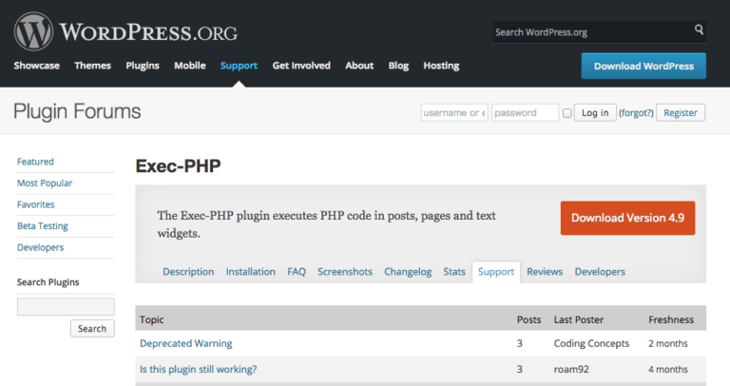Open the Reviews tab

coord(545,272)
